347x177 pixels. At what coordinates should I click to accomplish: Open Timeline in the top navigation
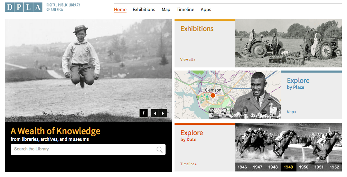(x=186, y=10)
